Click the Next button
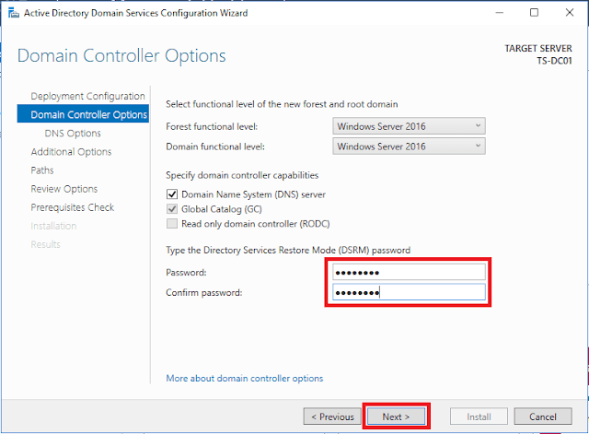Screen dimensions: 589x434 tap(396, 416)
